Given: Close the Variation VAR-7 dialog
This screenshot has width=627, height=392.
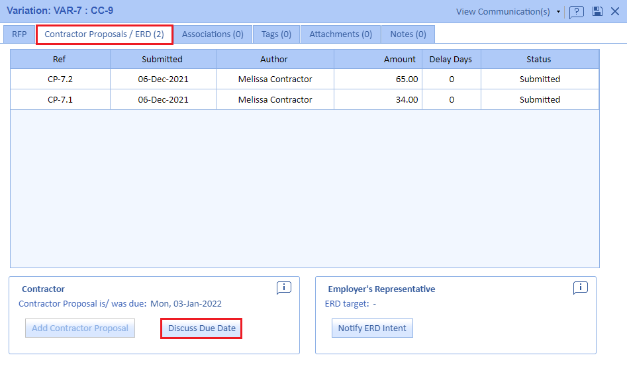Looking at the screenshot, I should pyautogui.click(x=615, y=11).
